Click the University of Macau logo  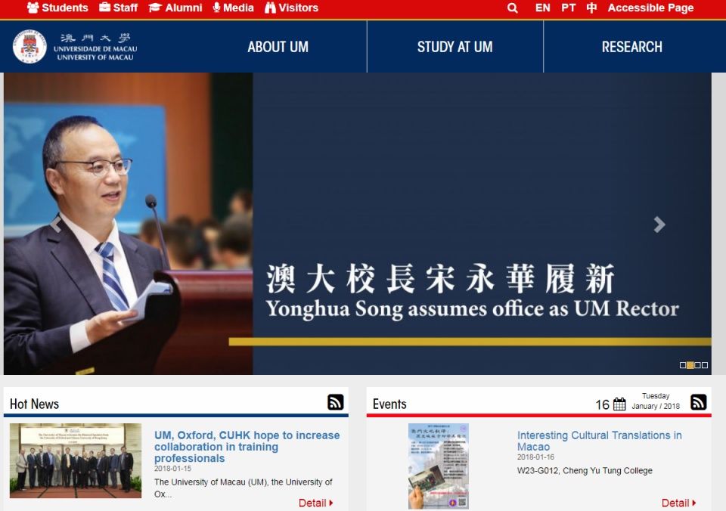(x=29, y=46)
